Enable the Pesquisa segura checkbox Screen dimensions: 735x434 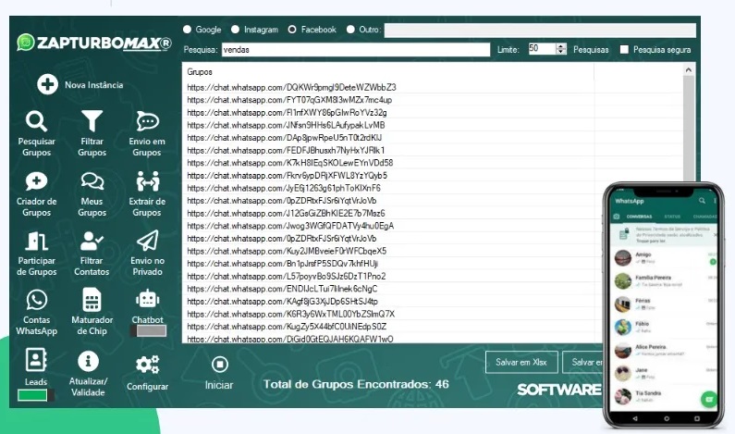pos(625,49)
